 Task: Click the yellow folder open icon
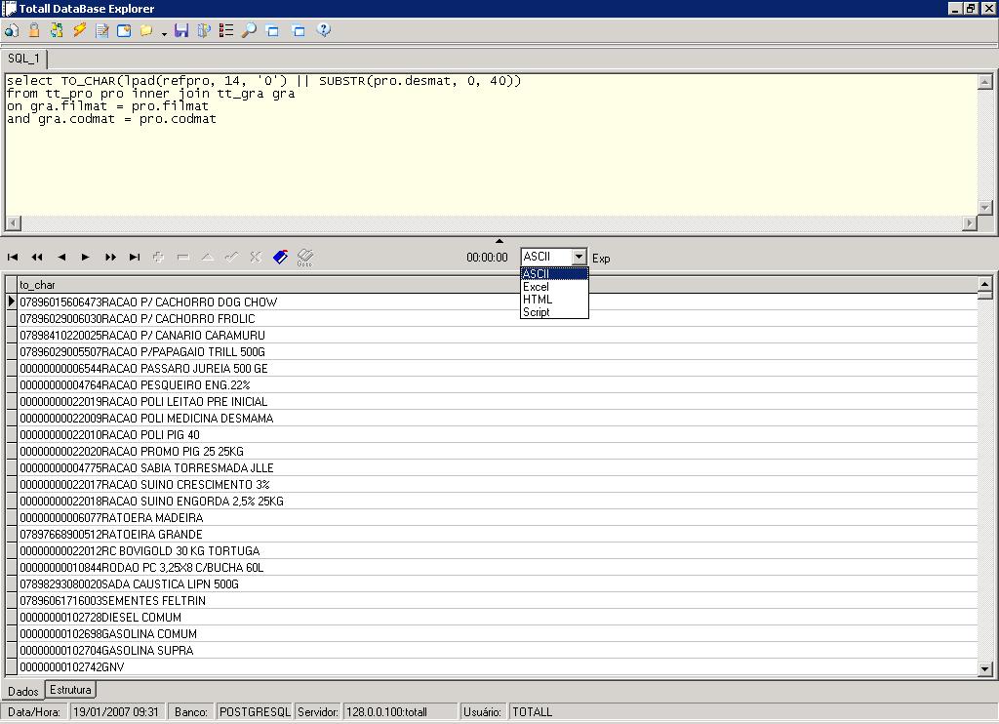146,30
